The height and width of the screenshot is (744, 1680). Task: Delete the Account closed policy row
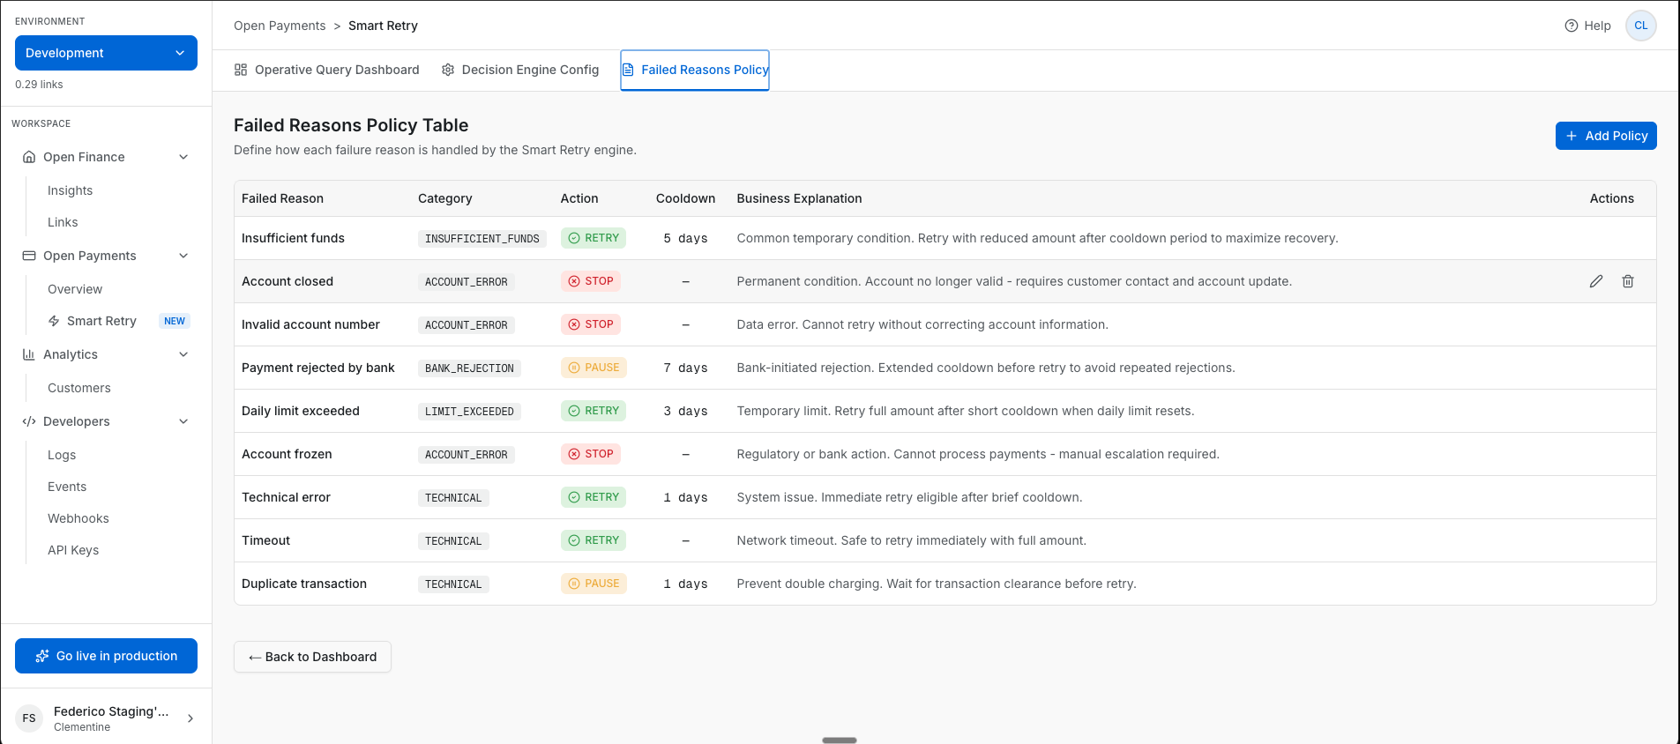(x=1628, y=281)
